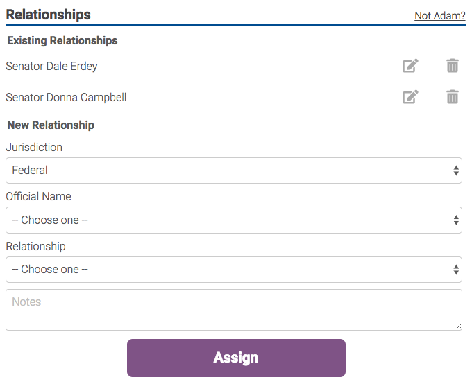Click the Existing Relationships heading
The height and width of the screenshot is (384, 472).
pos(62,41)
